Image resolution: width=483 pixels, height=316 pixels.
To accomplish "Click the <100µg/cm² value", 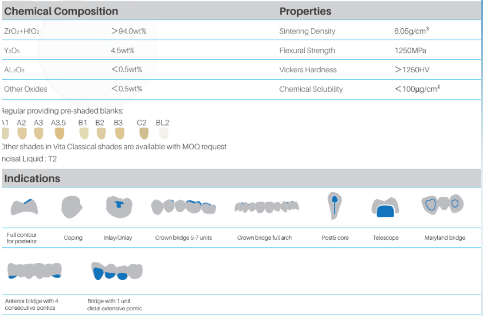I will [x=417, y=89].
